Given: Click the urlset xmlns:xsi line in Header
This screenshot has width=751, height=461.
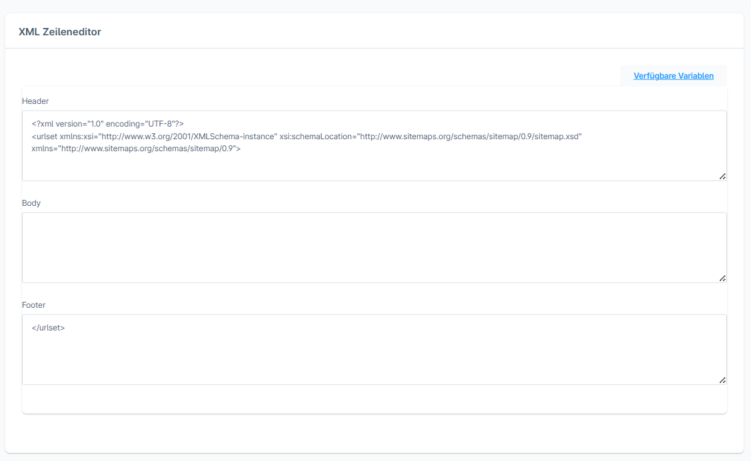Looking at the screenshot, I should click(x=307, y=137).
